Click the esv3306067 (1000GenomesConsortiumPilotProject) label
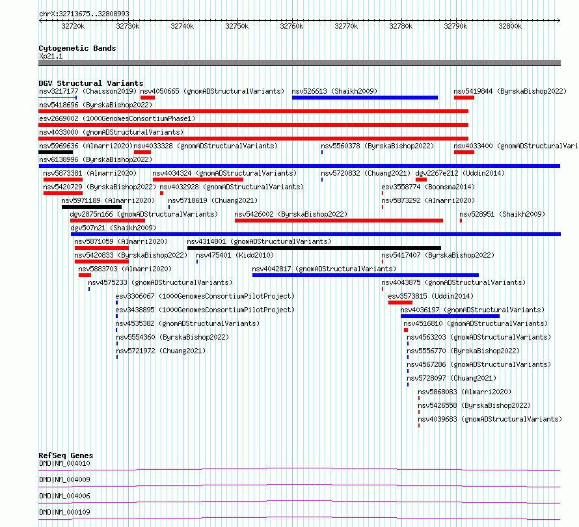The width and height of the screenshot is (579, 527). (206, 296)
